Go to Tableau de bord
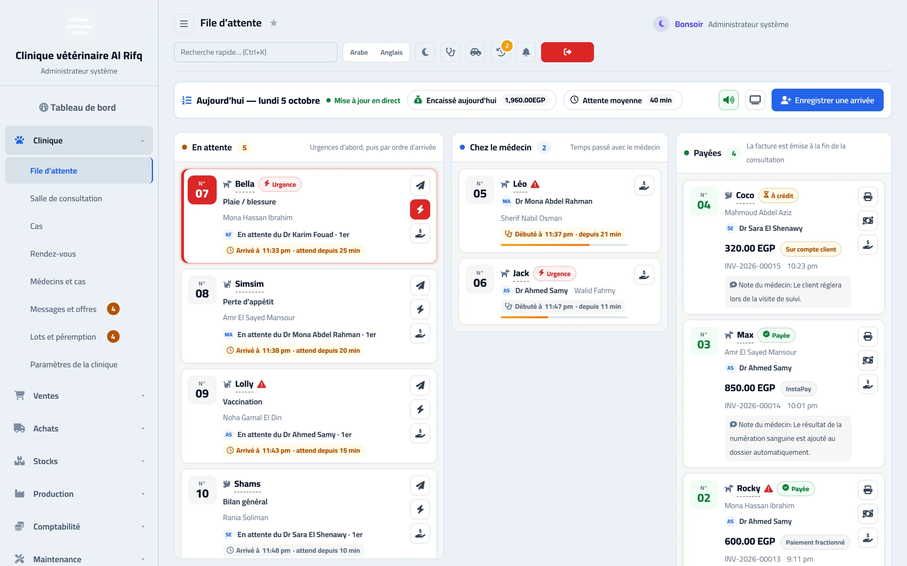 click(77, 108)
